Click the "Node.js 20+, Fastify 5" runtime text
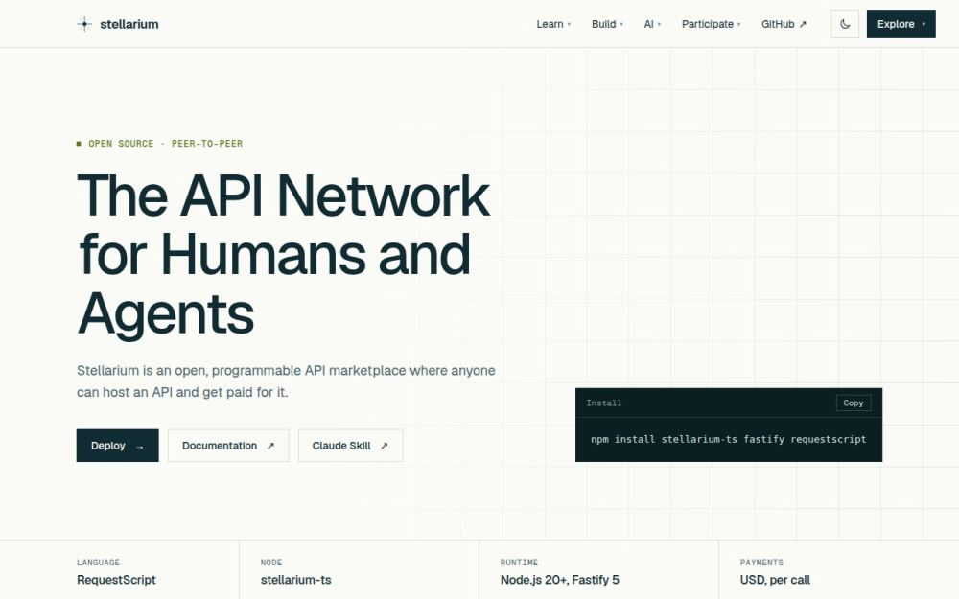This screenshot has width=959, height=599. (x=560, y=580)
